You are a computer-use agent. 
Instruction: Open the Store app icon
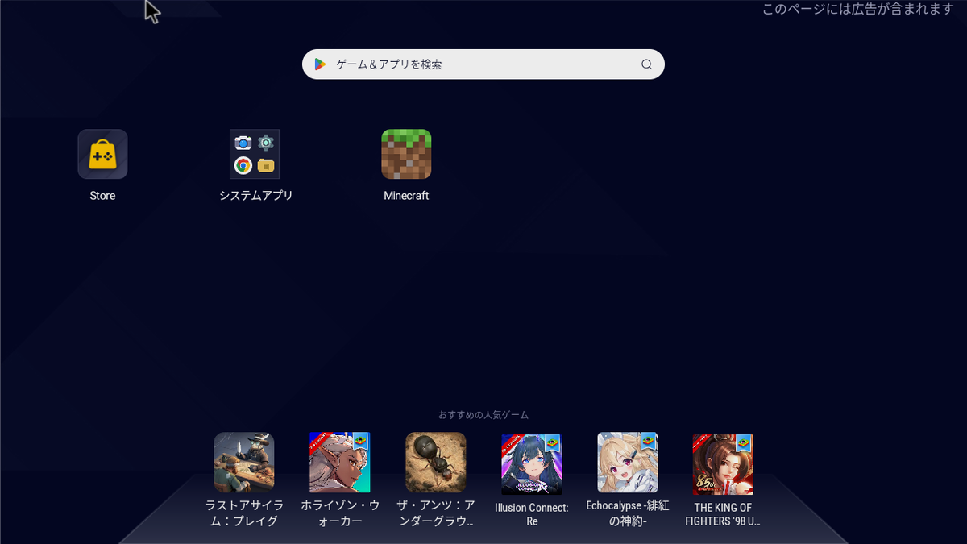(x=102, y=154)
